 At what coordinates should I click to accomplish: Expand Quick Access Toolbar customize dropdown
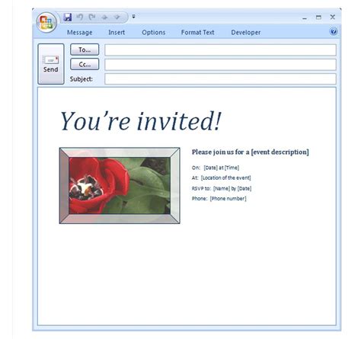click(x=133, y=17)
